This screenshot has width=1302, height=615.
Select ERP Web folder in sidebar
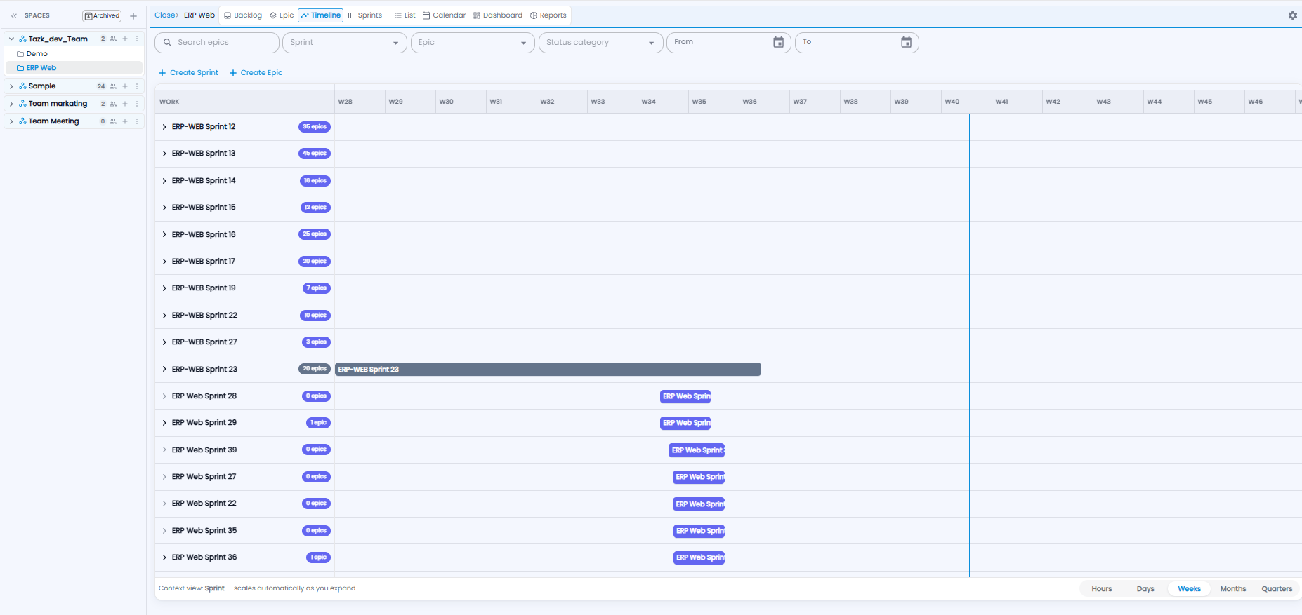point(74,68)
